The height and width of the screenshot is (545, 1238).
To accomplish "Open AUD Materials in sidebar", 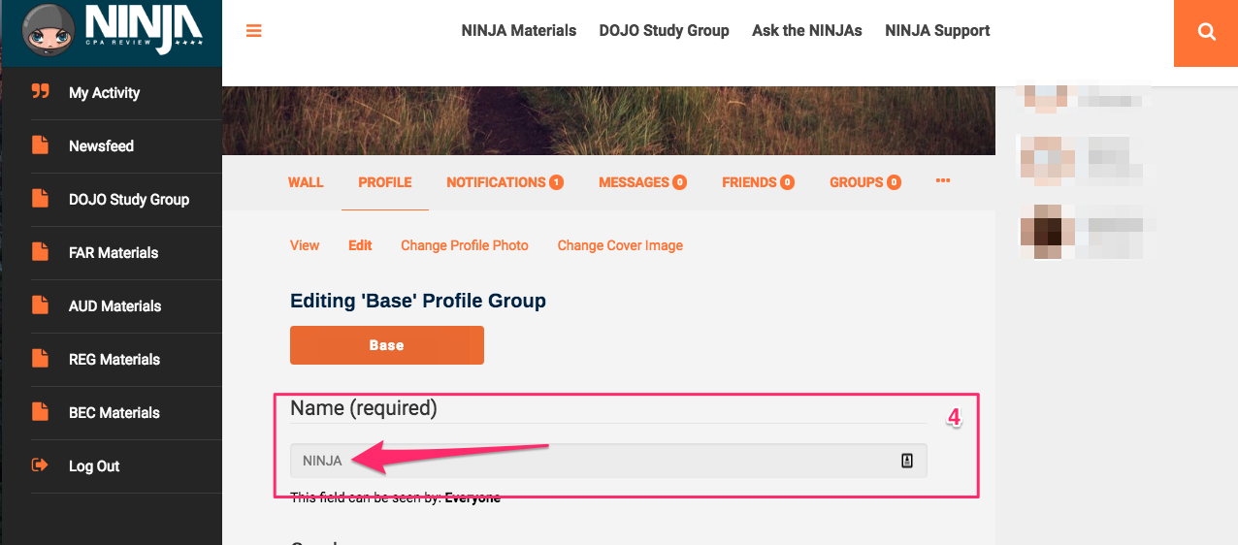I will tap(114, 306).
